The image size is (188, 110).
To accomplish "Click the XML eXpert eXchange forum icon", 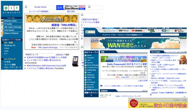I will coord(2,27).
